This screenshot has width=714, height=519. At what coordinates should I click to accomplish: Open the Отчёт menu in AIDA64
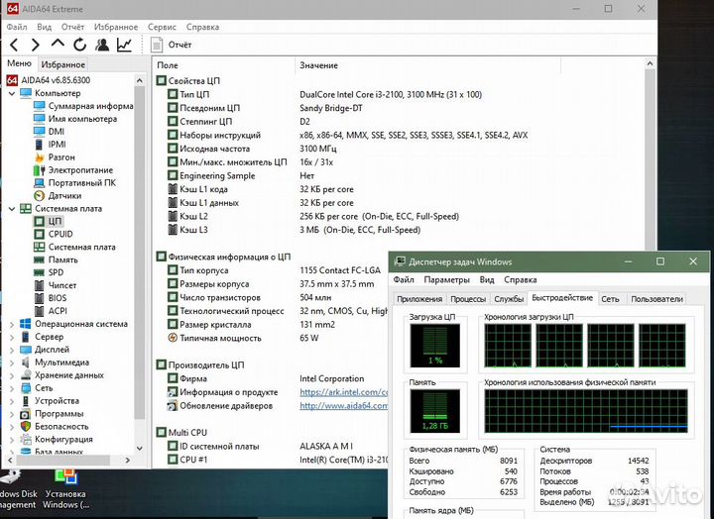pyautogui.click(x=72, y=27)
